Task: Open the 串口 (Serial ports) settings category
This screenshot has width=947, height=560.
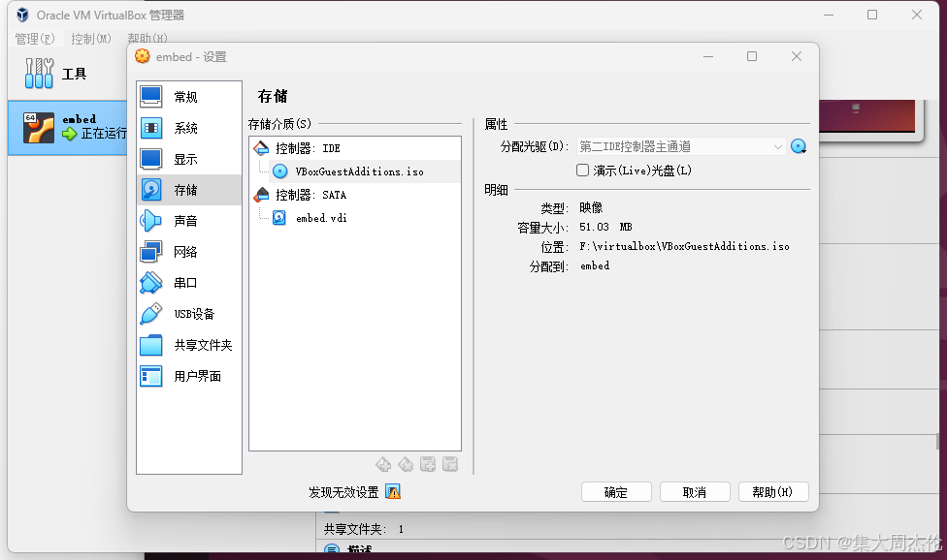Action: 189,283
